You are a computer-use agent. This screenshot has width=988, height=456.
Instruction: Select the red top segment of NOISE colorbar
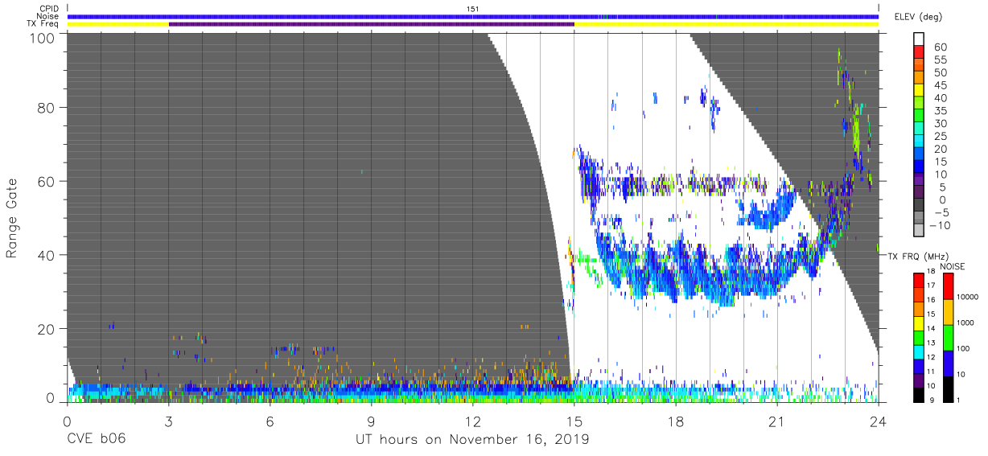point(947,285)
